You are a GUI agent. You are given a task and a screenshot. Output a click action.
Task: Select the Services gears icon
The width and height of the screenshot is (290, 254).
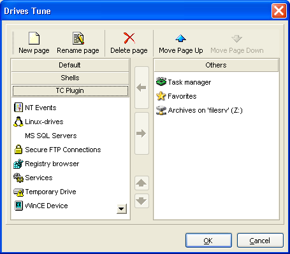pos(18,178)
